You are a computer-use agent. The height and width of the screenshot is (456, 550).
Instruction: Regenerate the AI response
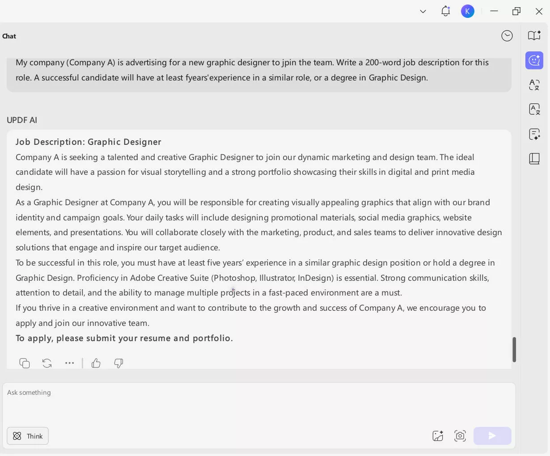pos(47,363)
